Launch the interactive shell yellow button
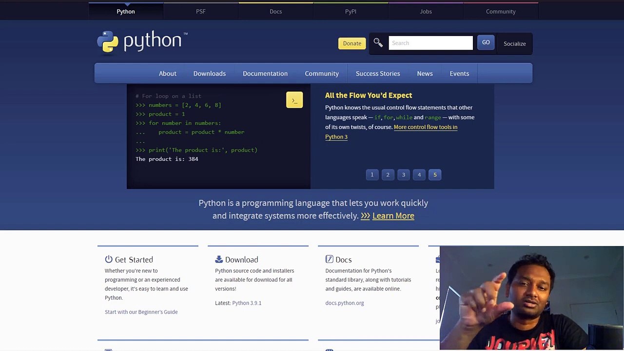Viewport: 624px width, 351px height. (294, 100)
